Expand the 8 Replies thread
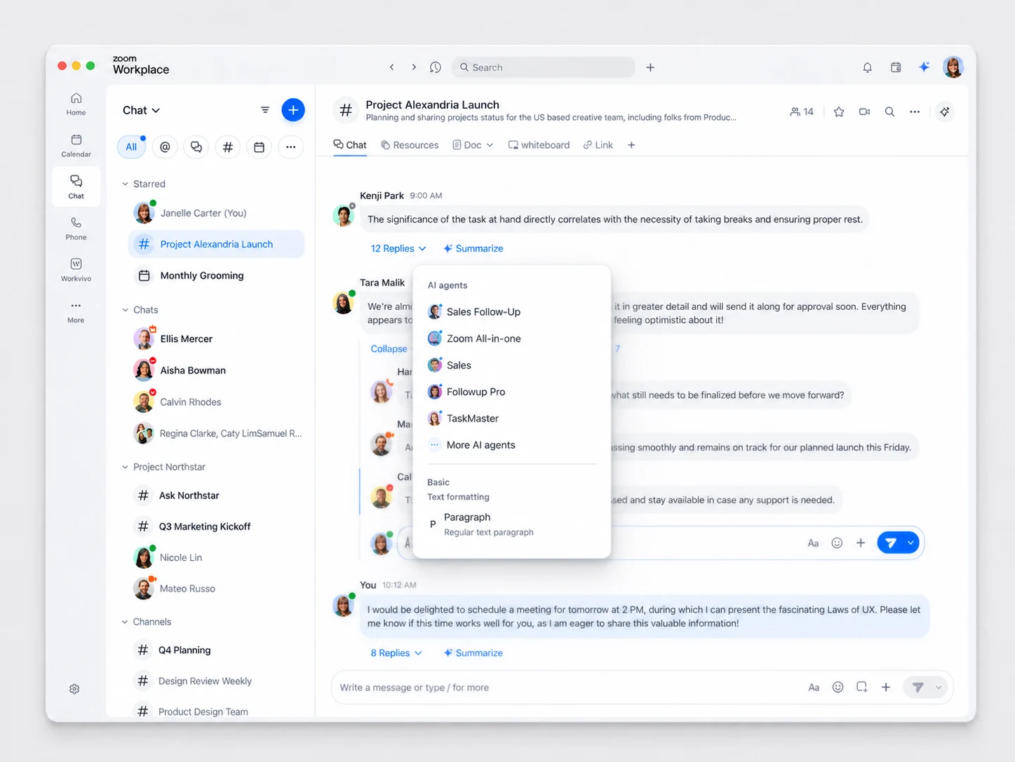1015x762 pixels. pyautogui.click(x=396, y=653)
